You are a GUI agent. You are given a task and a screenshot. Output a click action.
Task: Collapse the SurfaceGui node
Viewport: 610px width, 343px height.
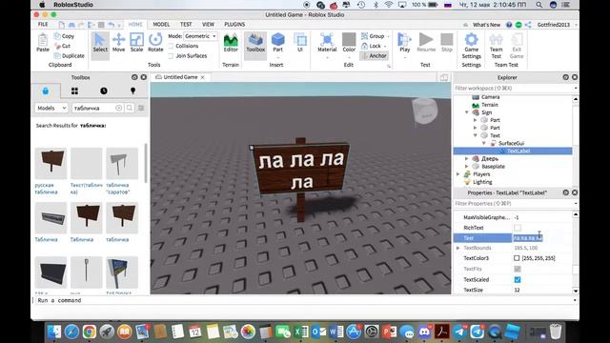coord(484,143)
